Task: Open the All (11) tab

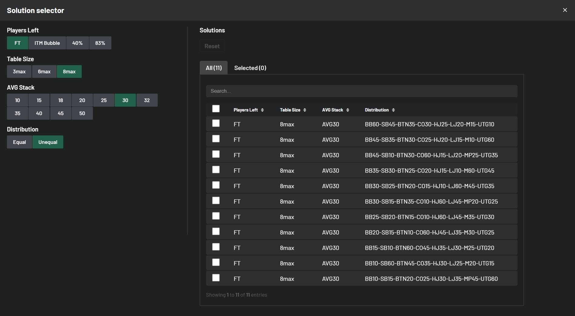Action: click(214, 68)
